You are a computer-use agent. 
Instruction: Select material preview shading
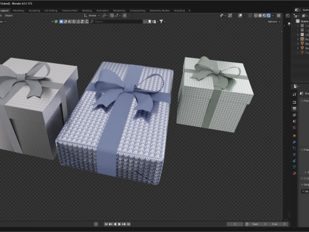pyautogui.click(x=265, y=15)
